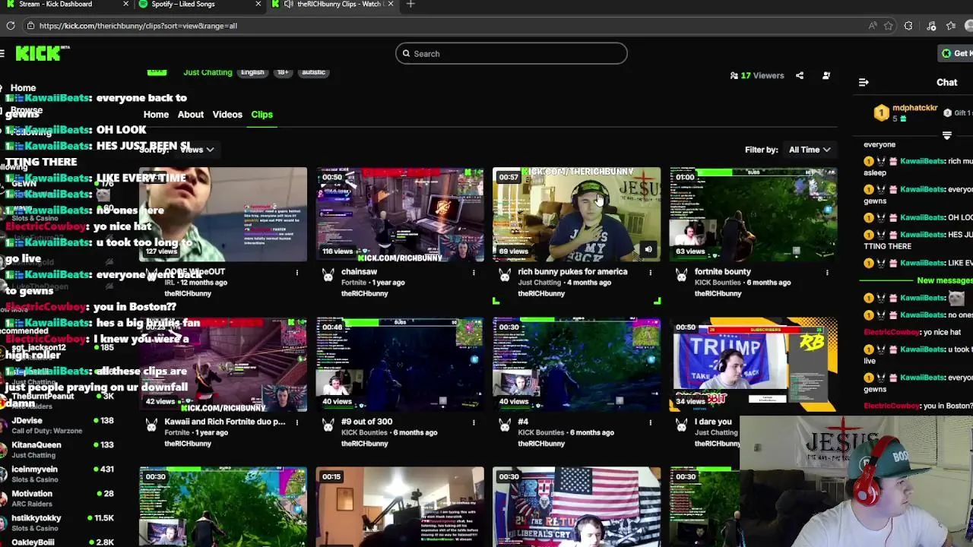Click the browser refresh button
973x547 pixels.
(x=11, y=26)
